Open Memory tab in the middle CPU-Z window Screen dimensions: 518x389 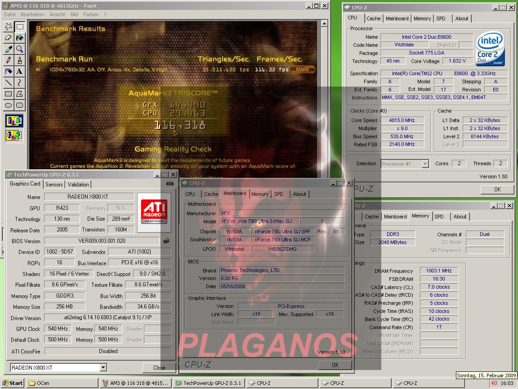tap(259, 194)
